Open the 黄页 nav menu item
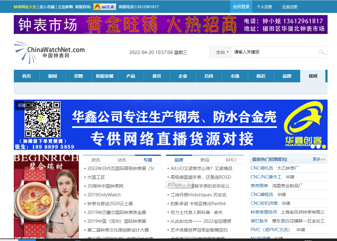337x241 pixels. 157,76
